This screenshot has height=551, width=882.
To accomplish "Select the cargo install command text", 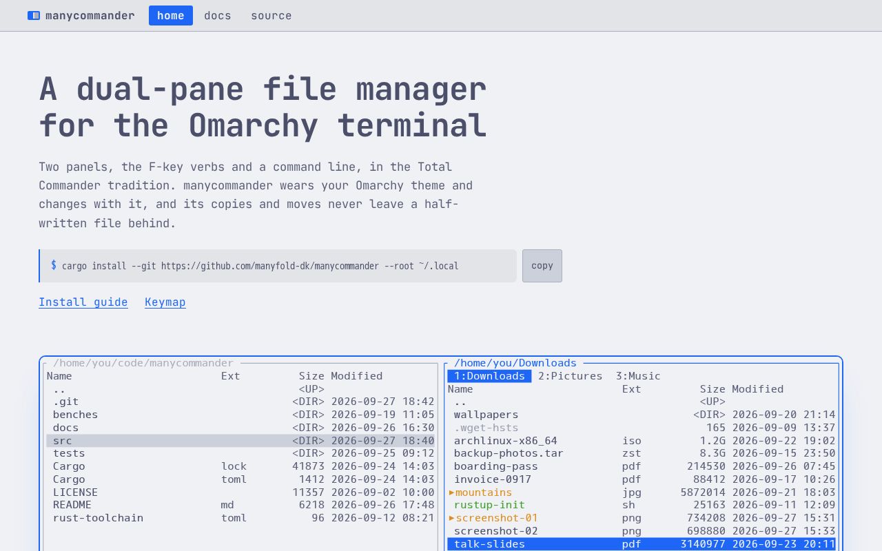I will (260, 266).
